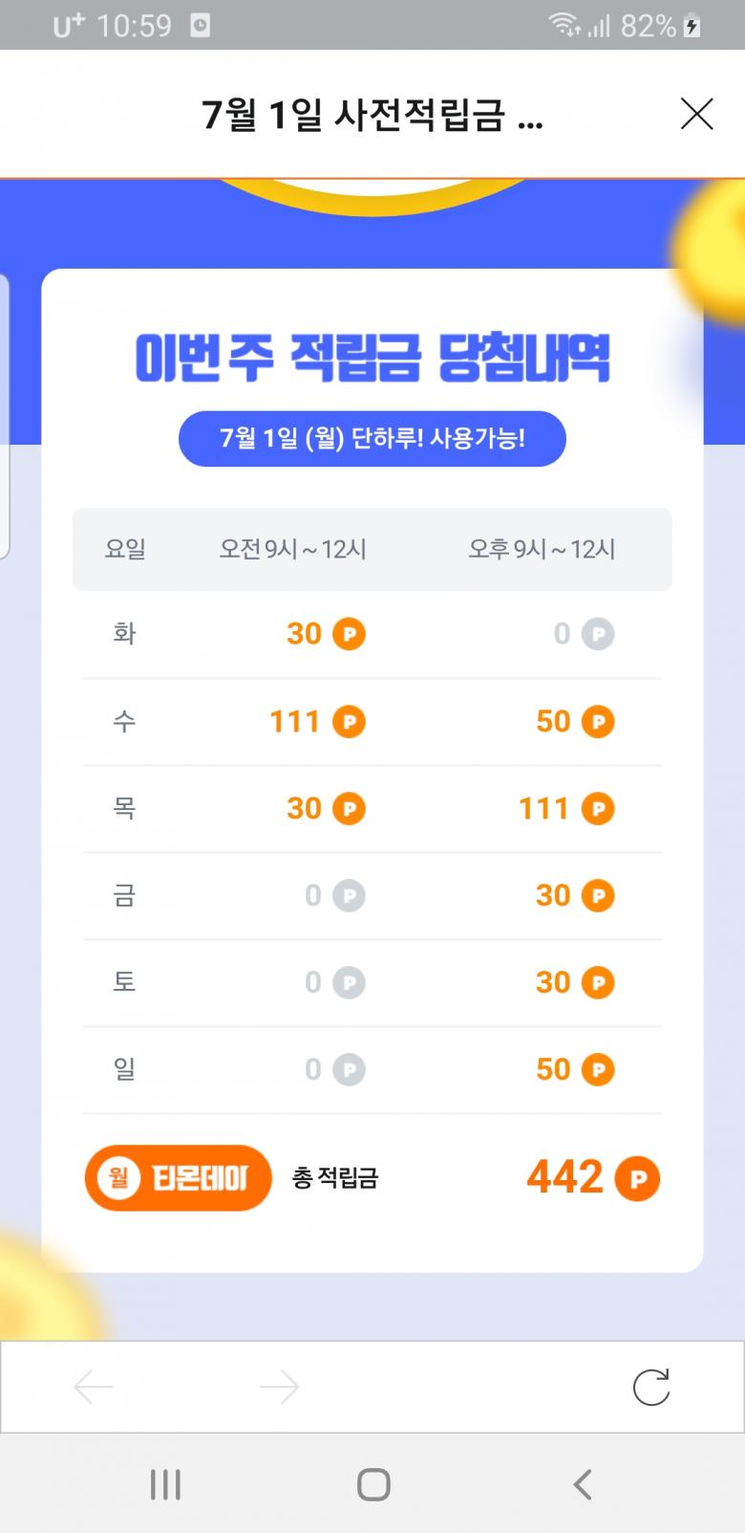Viewport: 745px width, 1533px height.
Task: Tap Sunday evening 50 point coin
Action: 598,1070
